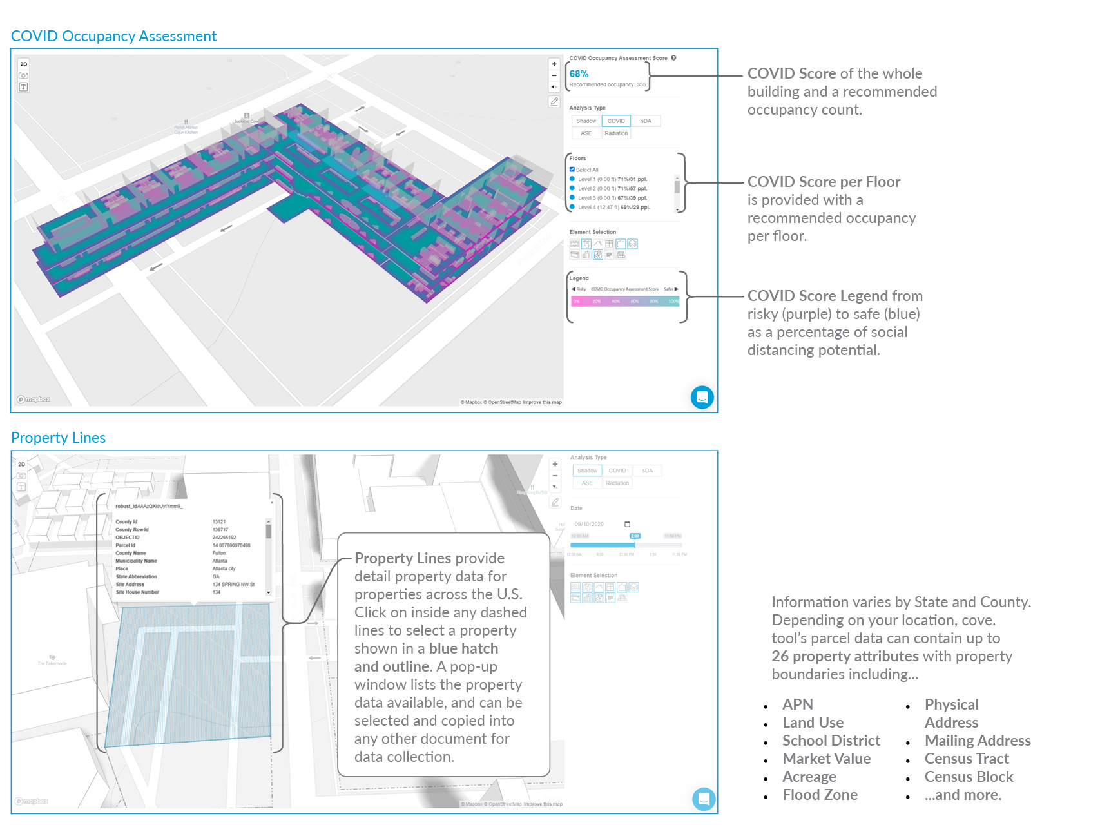Click the Improve this map link in the COVID map
Viewport: 1100px width, 825px height.
click(x=542, y=402)
